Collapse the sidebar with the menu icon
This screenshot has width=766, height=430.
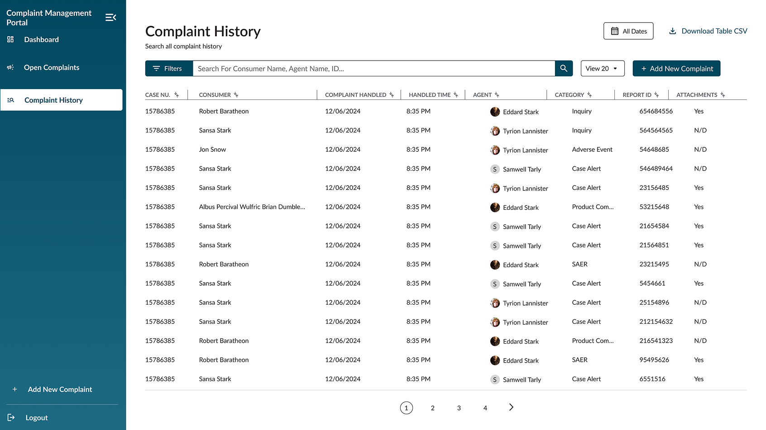pos(110,18)
